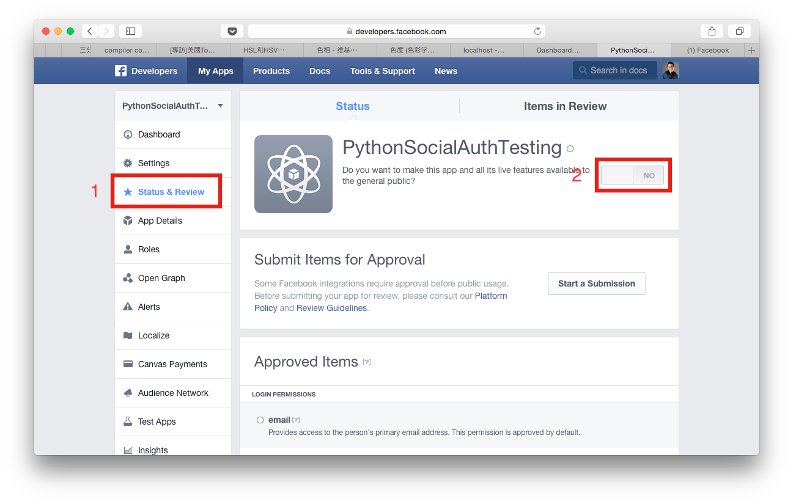
Task: Click the help marker next to Approved Items
Action: click(367, 362)
